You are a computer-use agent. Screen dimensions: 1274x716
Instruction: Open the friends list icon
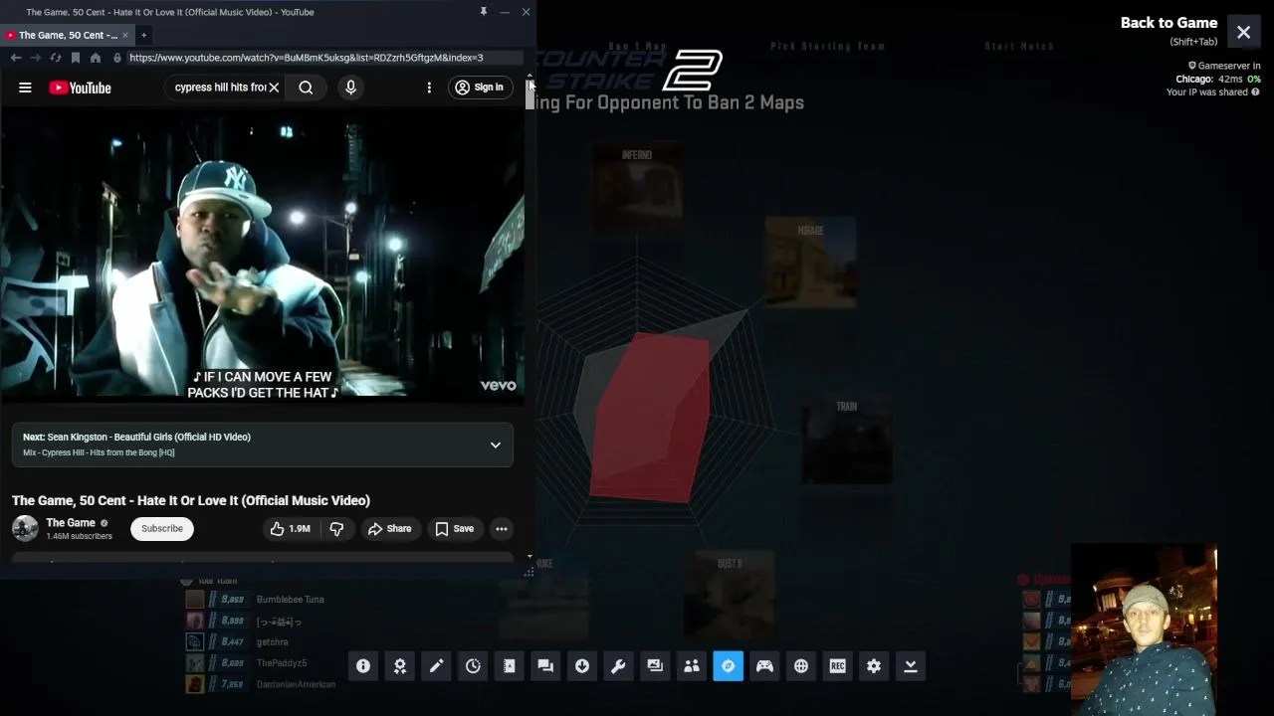(692, 666)
